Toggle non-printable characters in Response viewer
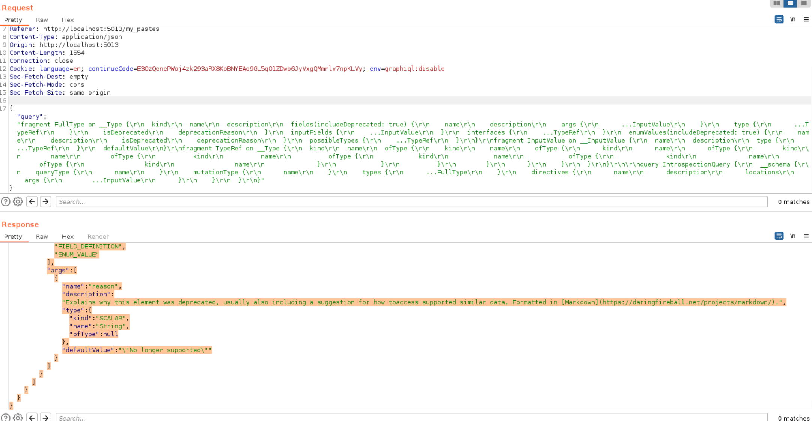The image size is (812, 421). pyautogui.click(x=793, y=236)
